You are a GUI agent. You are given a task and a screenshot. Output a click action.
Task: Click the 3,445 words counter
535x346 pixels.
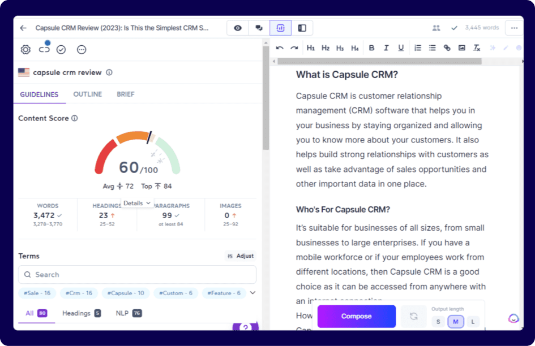[482, 28]
